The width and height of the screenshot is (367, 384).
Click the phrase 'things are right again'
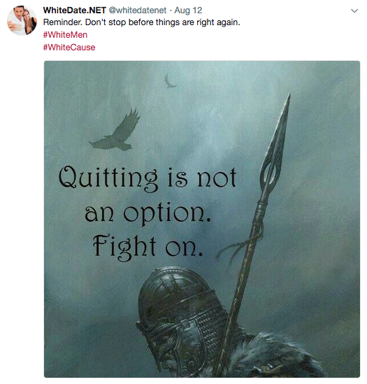click(198, 22)
